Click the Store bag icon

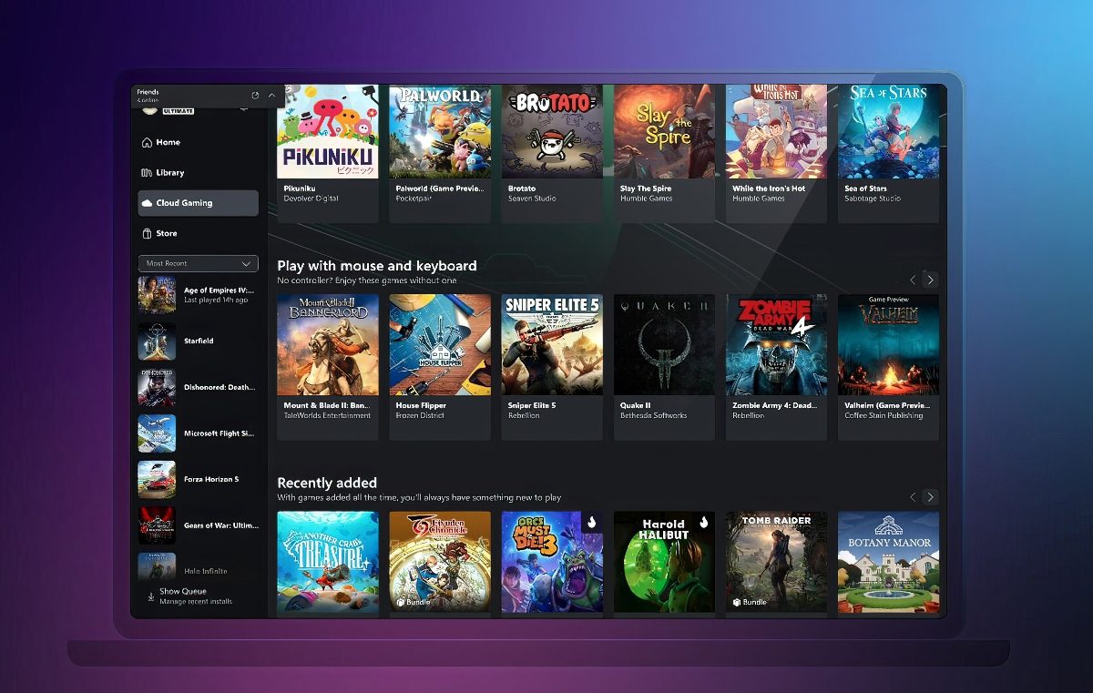[147, 233]
